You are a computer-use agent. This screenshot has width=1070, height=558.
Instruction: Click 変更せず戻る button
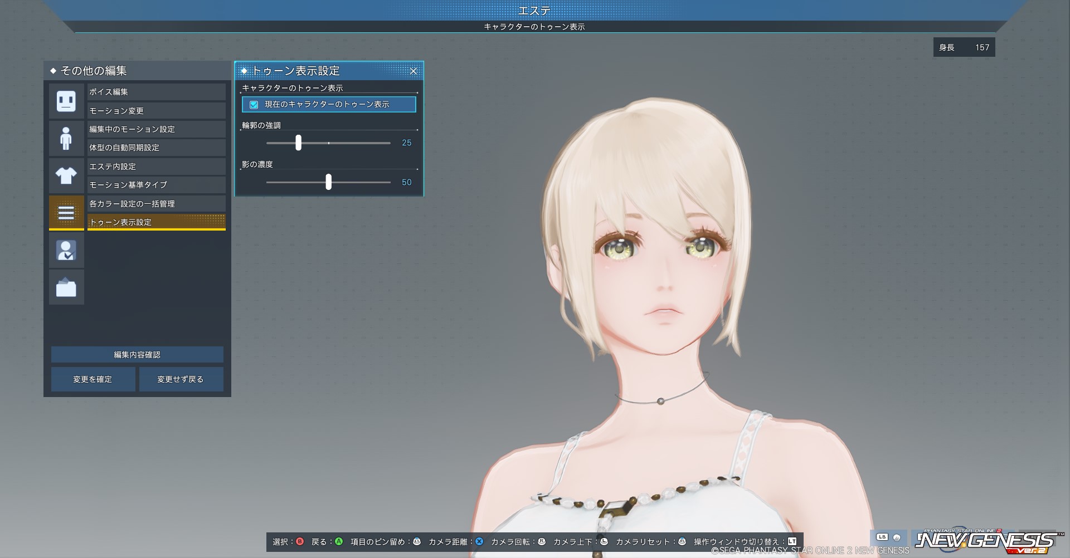coord(181,379)
